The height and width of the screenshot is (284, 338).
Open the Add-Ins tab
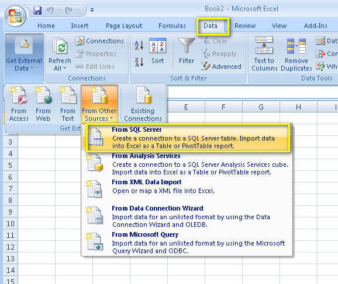pos(315,26)
